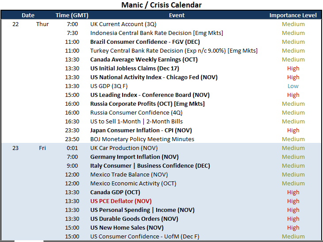Select US Initial Jobless Claims event

(135, 69)
